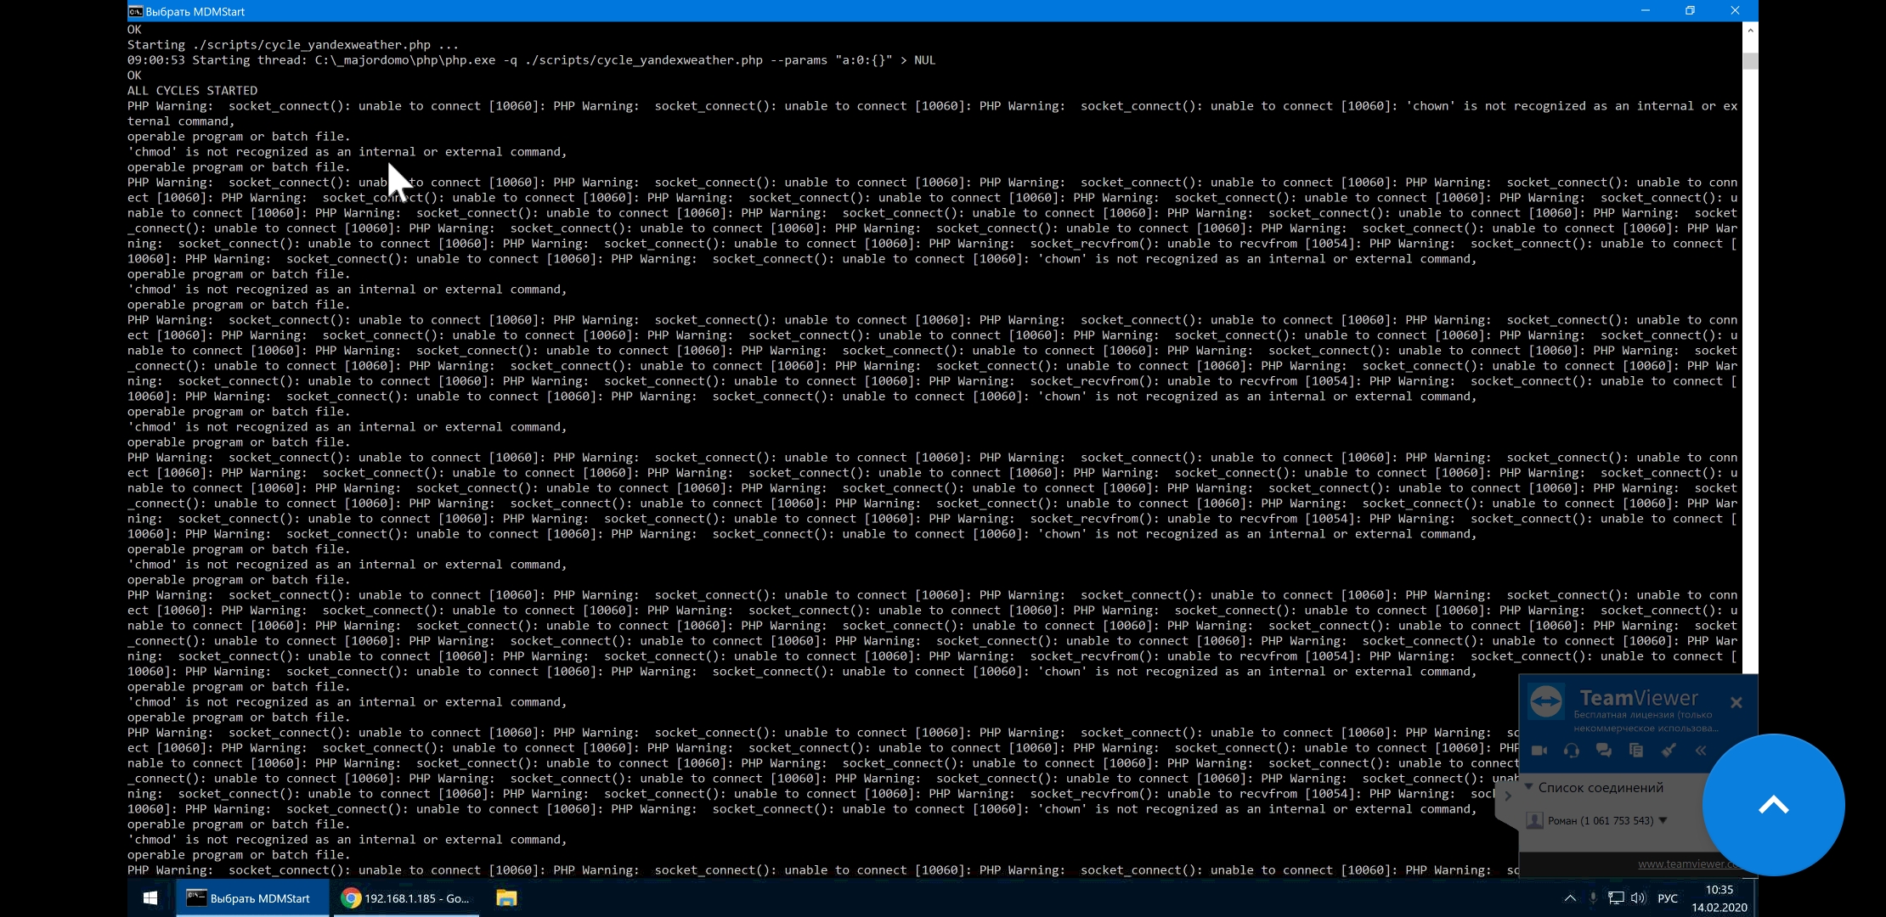Open the www.teamviewer.com link
The height and width of the screenshot is (917, 1886).
tap(1689, 864)
